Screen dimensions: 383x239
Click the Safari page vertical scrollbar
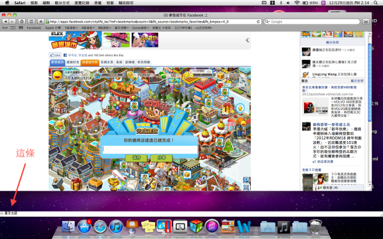pos(370,83)
